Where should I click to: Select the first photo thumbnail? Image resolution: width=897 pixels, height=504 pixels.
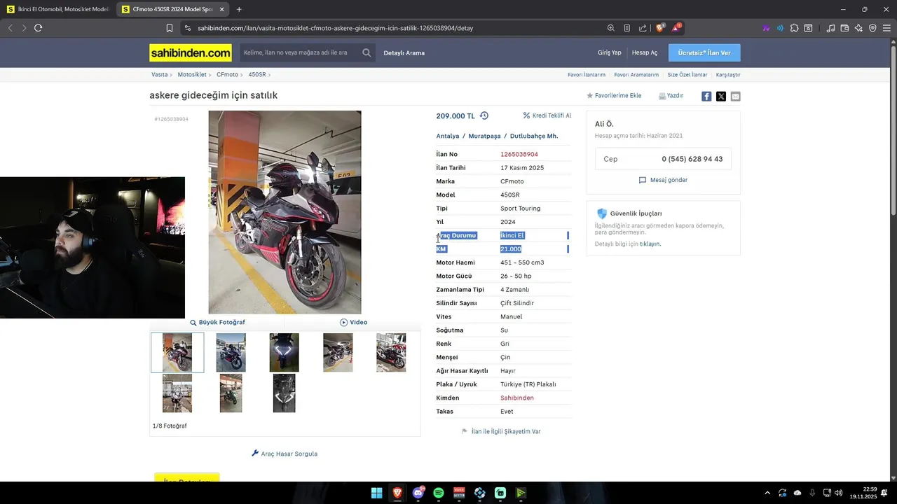tap(177, 352)
